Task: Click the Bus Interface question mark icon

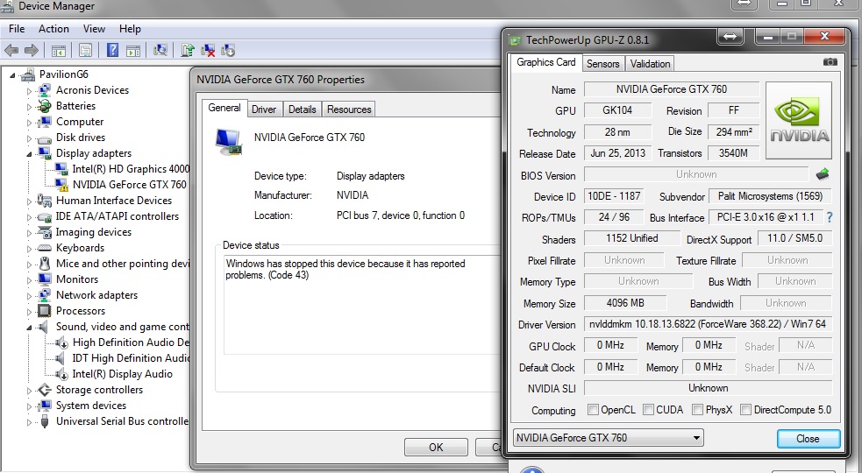Action: click(829, 217)
